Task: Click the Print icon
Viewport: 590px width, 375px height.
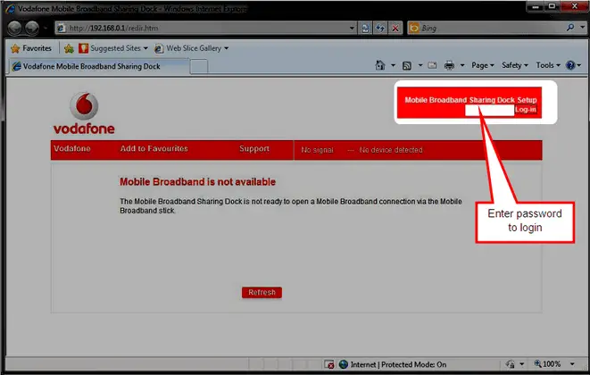Action: (449, 65)
